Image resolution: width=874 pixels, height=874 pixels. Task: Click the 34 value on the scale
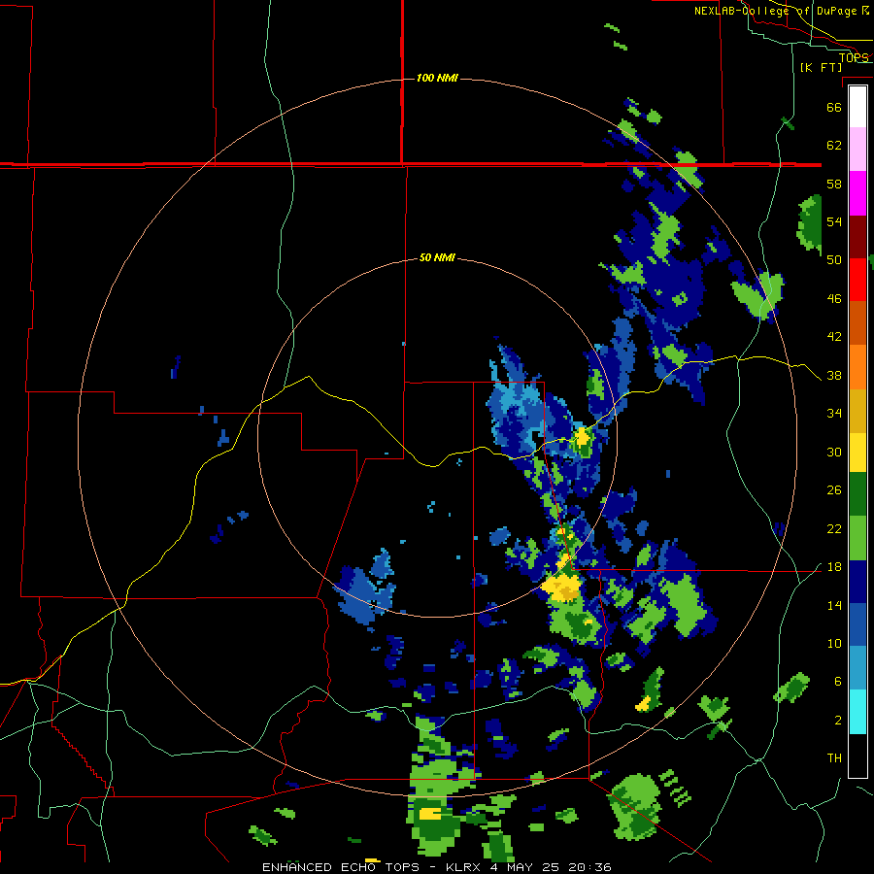pyautogui.click(x=834, y=414)
